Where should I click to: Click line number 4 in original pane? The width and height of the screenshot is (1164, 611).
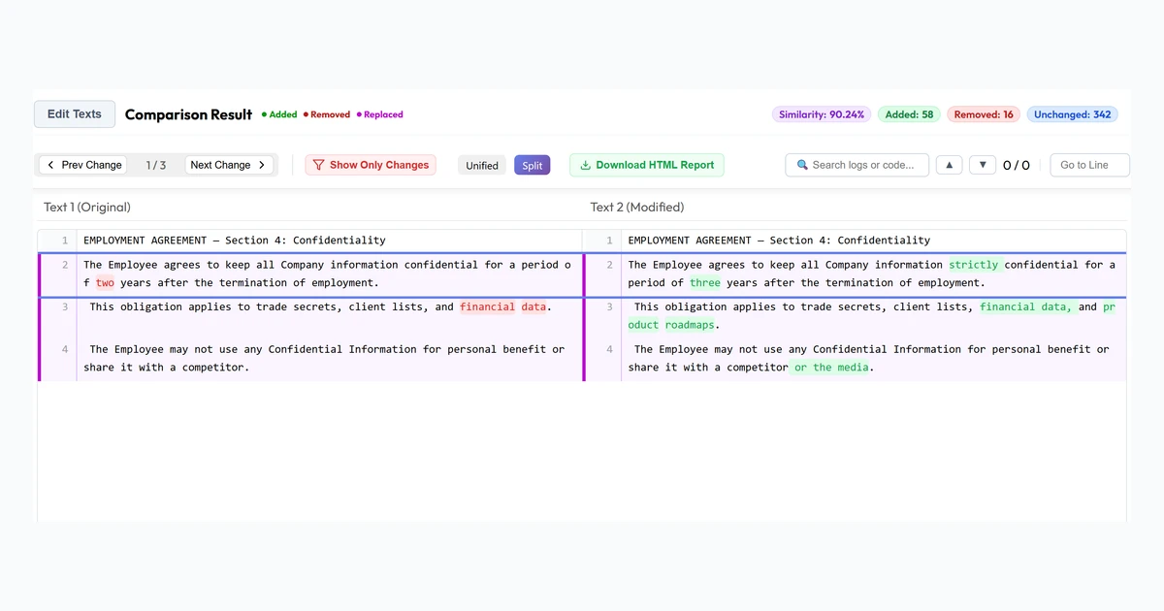pos(65,349)
